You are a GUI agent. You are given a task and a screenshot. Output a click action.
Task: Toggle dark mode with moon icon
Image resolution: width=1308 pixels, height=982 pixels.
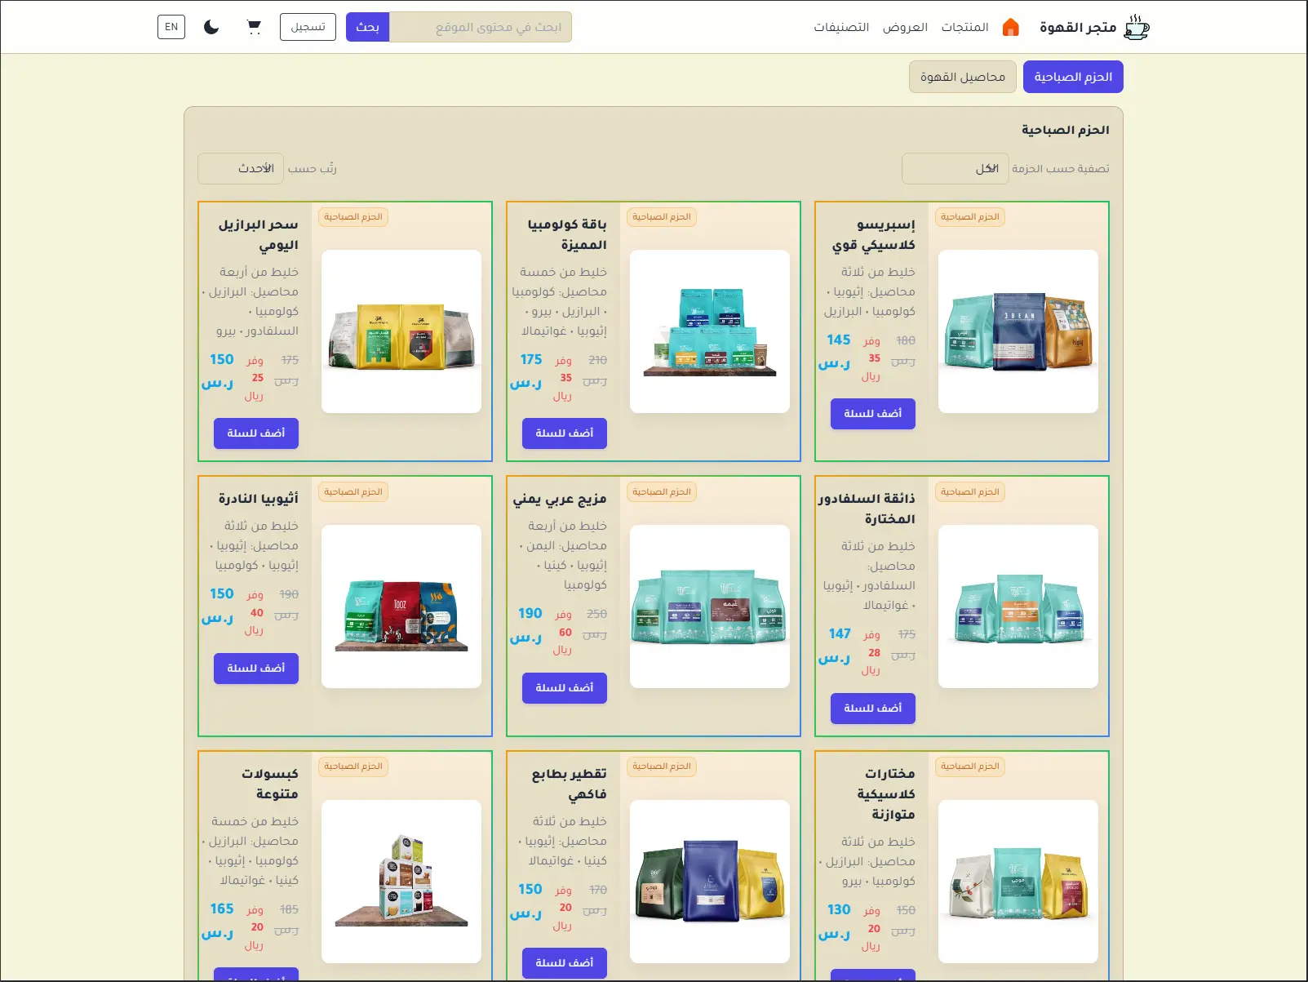(x=211, y=27)
